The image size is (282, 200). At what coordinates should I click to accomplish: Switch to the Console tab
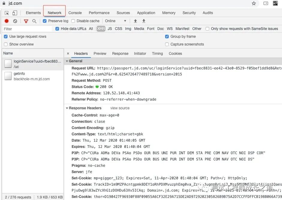pos(75,13)
